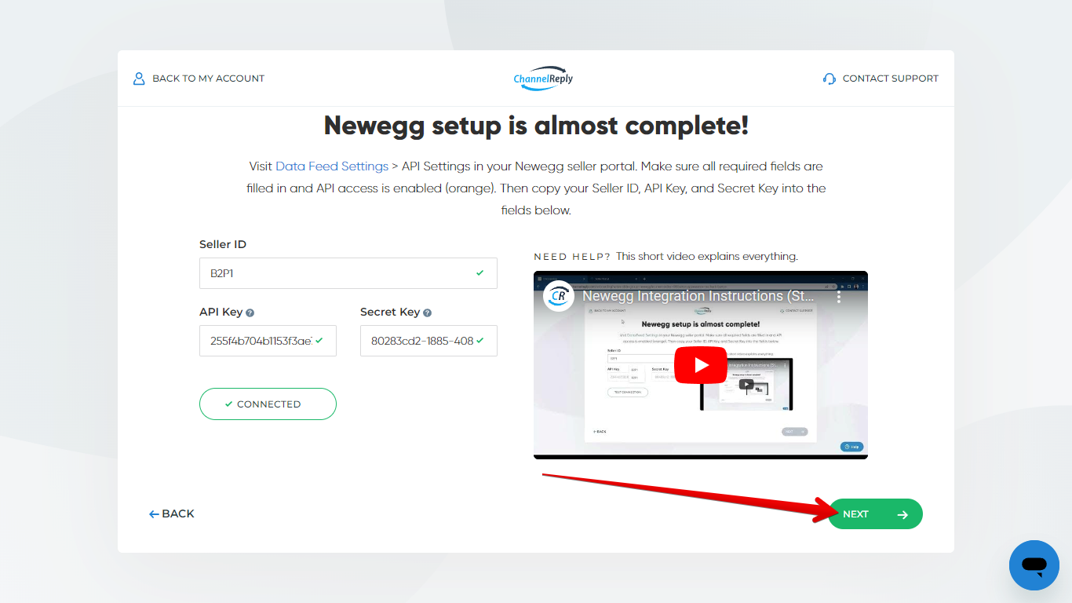Screen dimensions: 1072x603
Task: Click Contact Support in the header
Action: click(881, 79)
